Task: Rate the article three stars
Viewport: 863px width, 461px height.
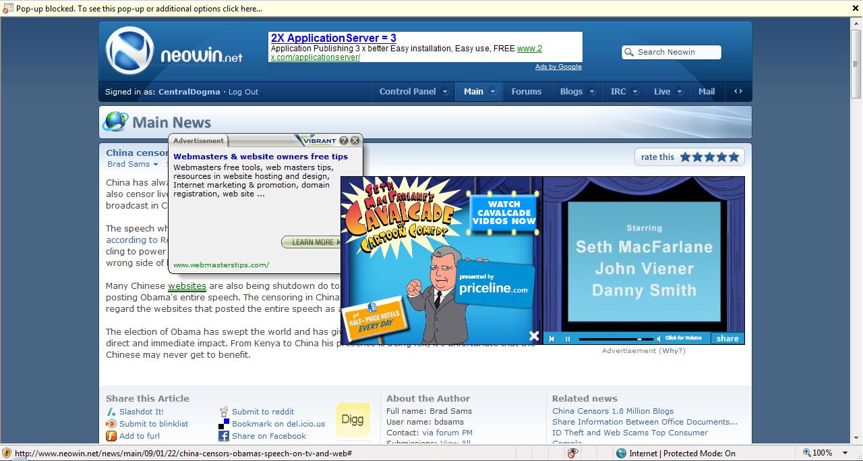Action: [x=710, y=157]
